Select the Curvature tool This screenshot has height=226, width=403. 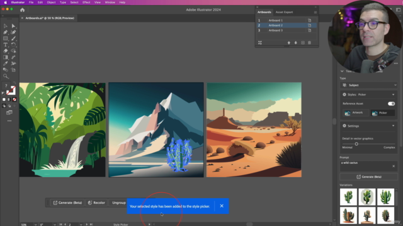click(x=13, y=32)
